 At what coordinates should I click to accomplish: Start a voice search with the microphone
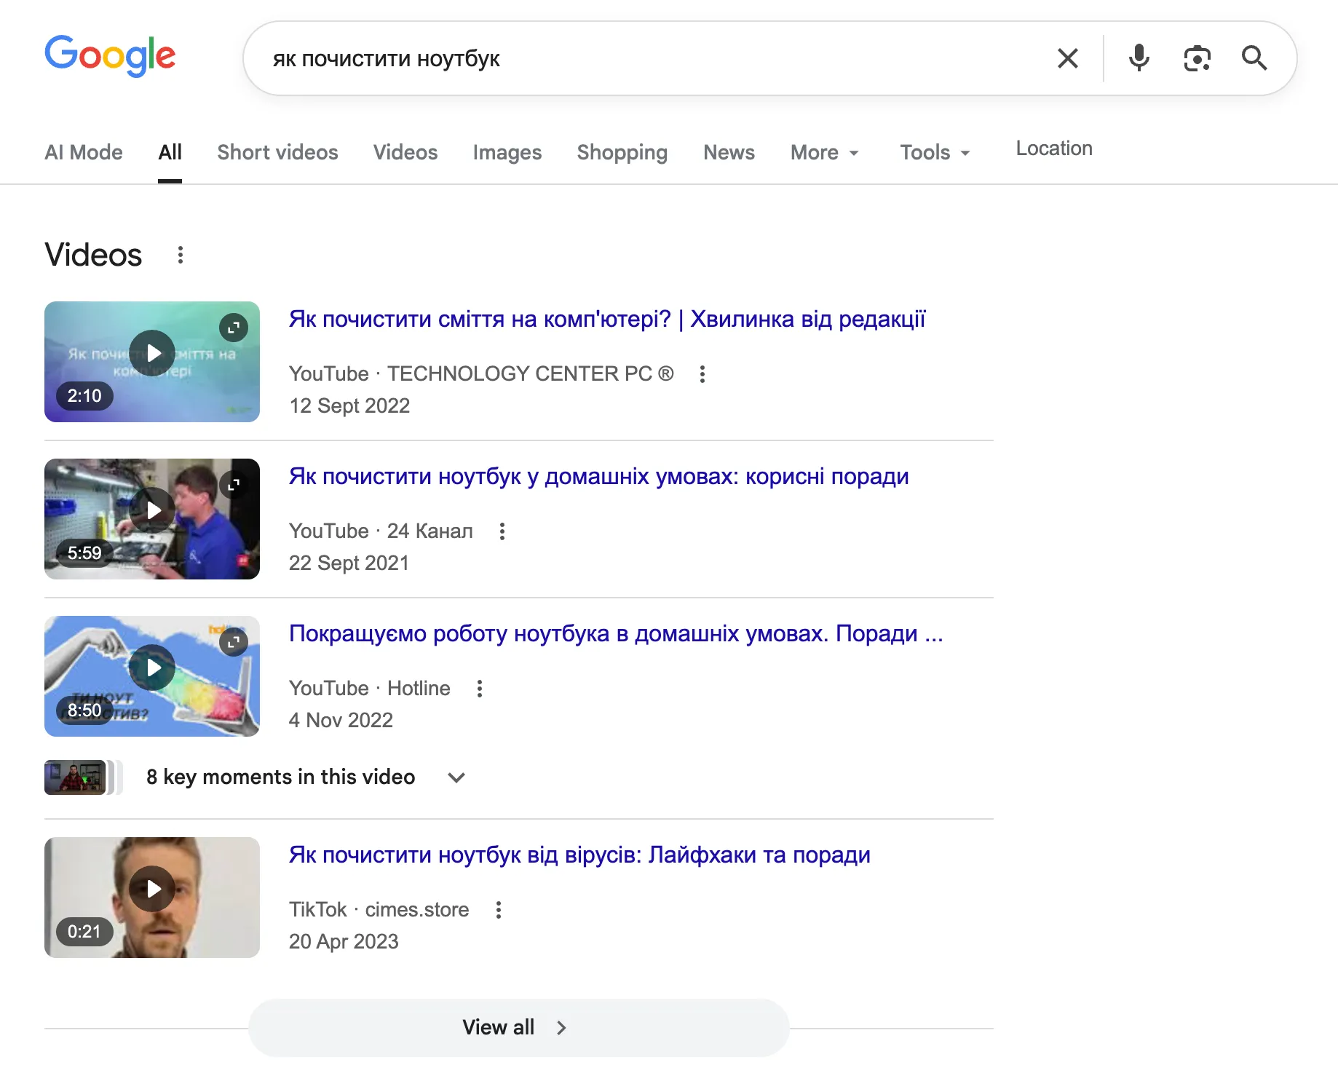pos(1138,58)
